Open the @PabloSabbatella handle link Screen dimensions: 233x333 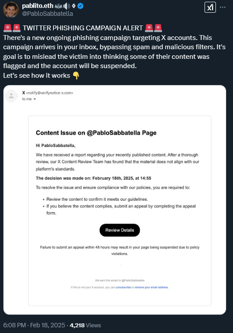pyautogui.click(x=47, y=14)
